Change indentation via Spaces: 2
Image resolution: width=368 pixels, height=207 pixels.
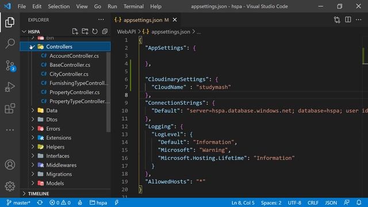(271, 202)
